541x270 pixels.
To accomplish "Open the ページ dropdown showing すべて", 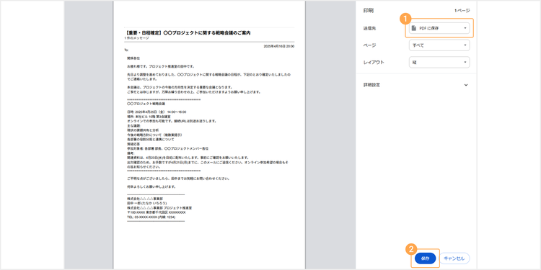I will point(439,45).
